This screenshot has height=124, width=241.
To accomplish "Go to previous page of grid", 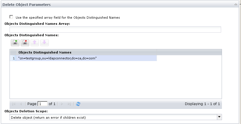I will pos(21,104).
